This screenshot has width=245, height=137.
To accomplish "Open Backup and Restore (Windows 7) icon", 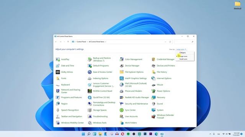I will pos(90,59).
